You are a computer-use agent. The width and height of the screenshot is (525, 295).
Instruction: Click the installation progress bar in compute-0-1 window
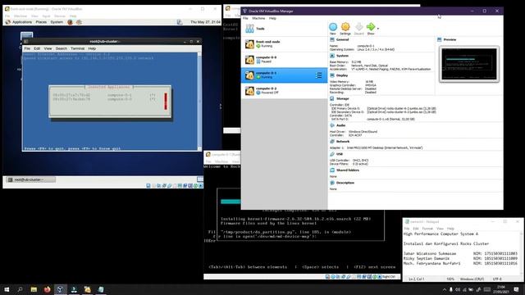point(231,202)
